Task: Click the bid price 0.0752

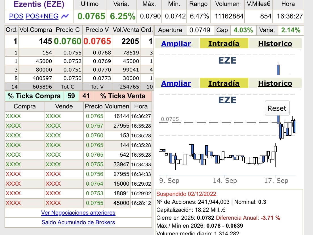Action: [72, 61]
